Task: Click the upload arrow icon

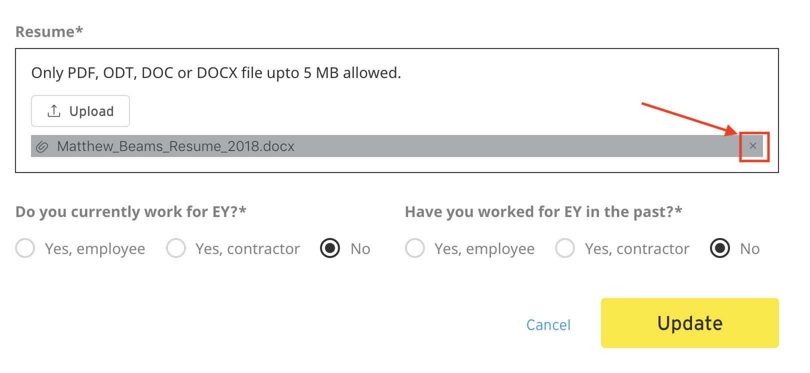Action: point(54,111)
